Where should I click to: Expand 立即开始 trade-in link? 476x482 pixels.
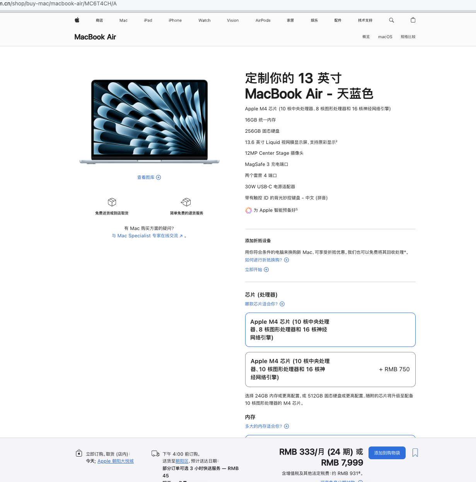pyautogui.click(x=257, y=270)
